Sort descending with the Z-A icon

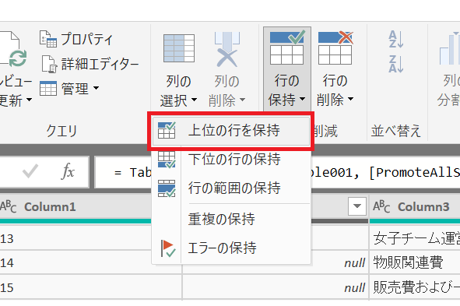pos(395,64)
